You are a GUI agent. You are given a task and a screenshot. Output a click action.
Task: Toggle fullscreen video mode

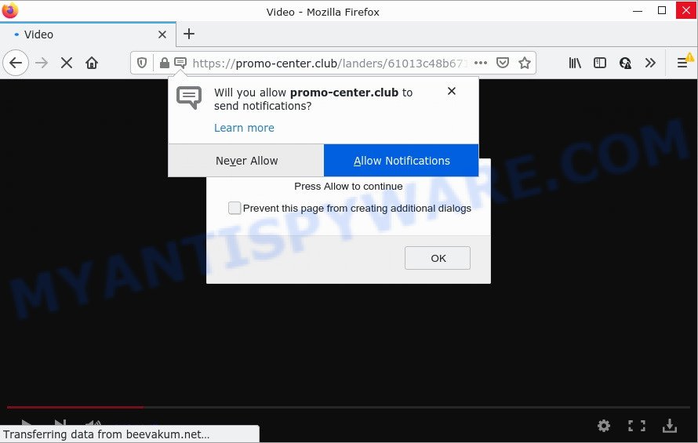[x=637, y=426]
